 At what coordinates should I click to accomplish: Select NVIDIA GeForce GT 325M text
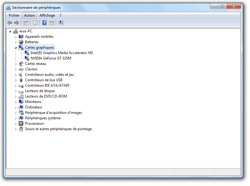point(51,58)
